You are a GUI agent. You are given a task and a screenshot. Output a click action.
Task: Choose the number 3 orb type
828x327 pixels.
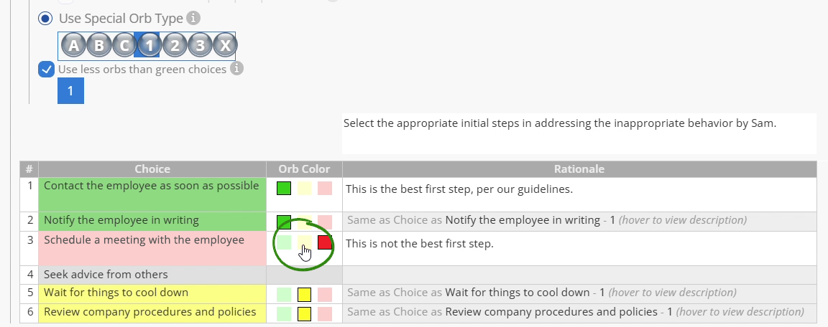(200, 45)
